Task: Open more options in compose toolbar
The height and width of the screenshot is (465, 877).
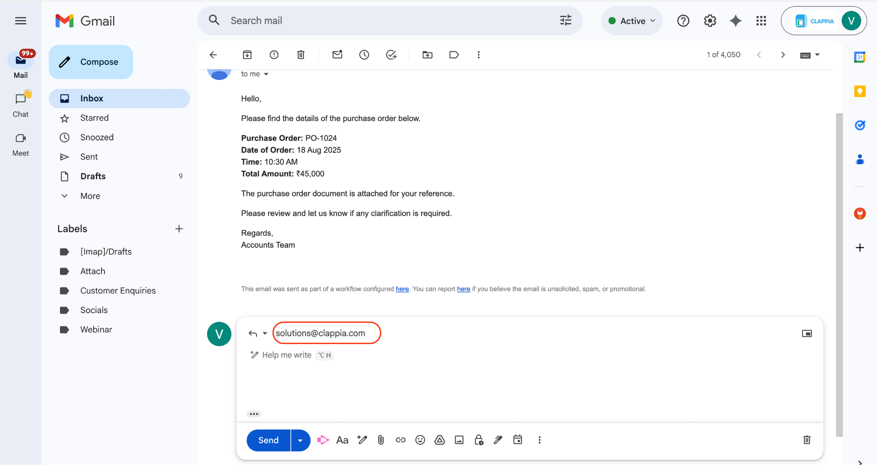Action: coord(539,440)
